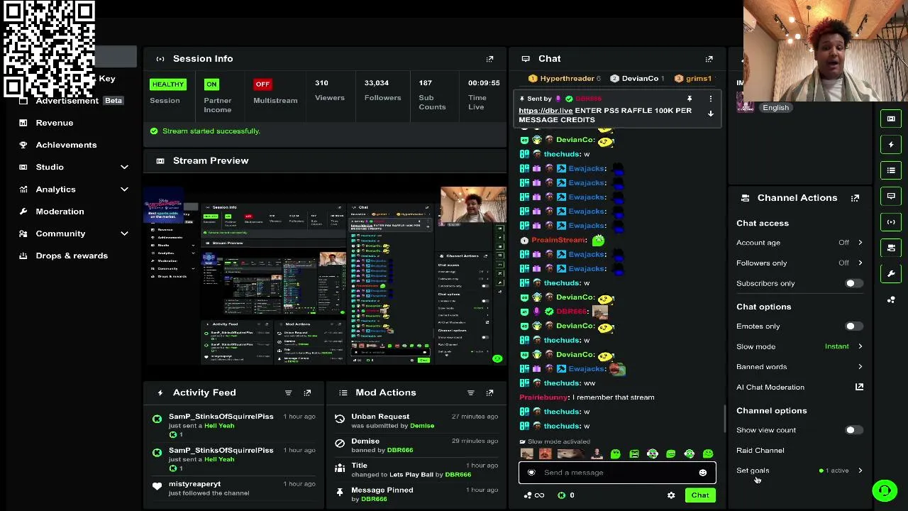Toggle Subscribers only chat
908x511 pixels.
tap(853, 284)
